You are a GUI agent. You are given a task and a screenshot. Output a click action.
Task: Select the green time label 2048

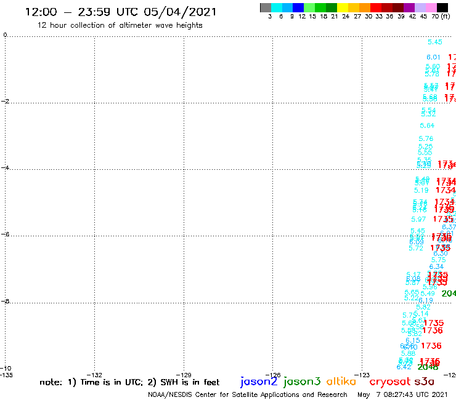pyautogui.click(x=428, y=367)
